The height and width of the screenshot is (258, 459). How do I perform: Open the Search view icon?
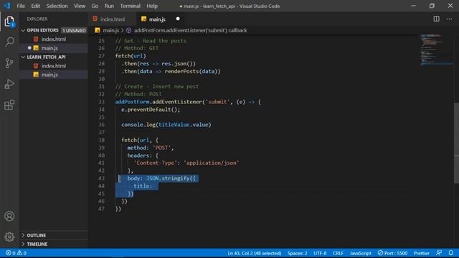click(9, 42)
